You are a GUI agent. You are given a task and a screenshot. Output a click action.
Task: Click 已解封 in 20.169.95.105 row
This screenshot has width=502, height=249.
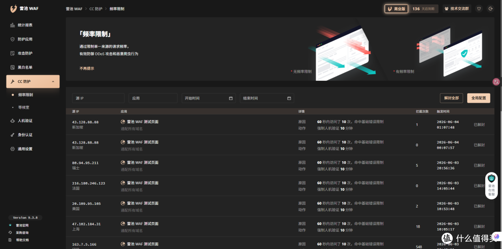(479, 206)
